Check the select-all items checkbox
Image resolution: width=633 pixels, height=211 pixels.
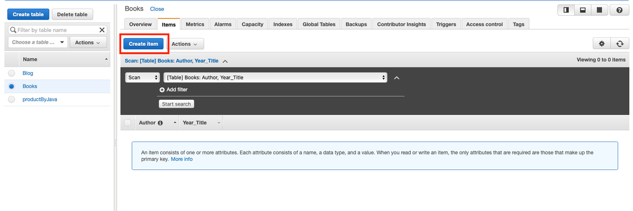pos(127,123)
